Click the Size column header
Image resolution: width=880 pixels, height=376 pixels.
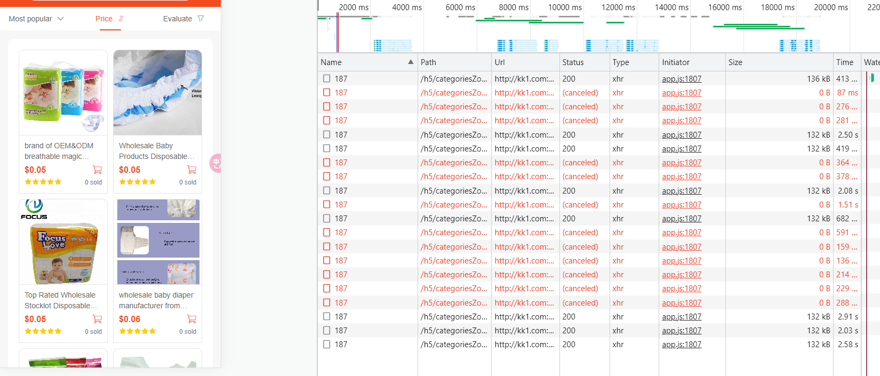click(x=735, y=62)
